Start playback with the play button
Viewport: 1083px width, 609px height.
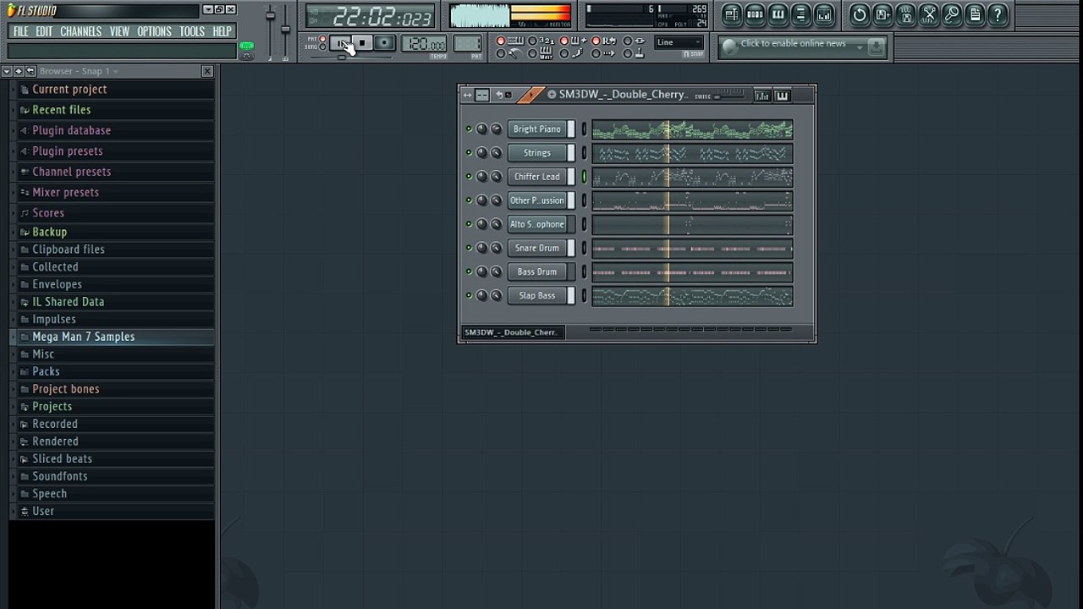(x=340, y=43)
